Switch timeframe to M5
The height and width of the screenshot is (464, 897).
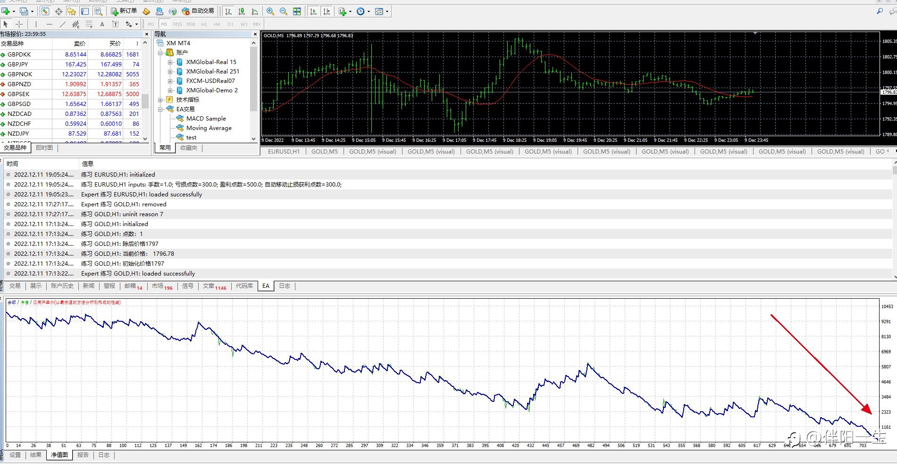coord(164,24)
